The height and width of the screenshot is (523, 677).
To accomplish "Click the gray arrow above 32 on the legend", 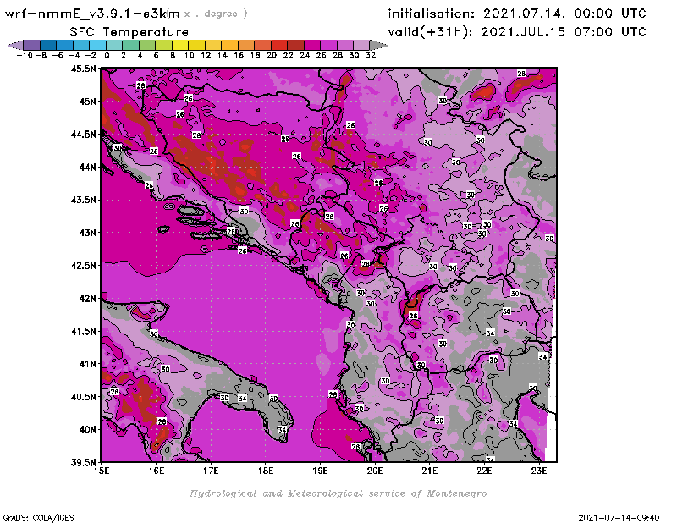I will pyautogui.click(x=378, y=45).
